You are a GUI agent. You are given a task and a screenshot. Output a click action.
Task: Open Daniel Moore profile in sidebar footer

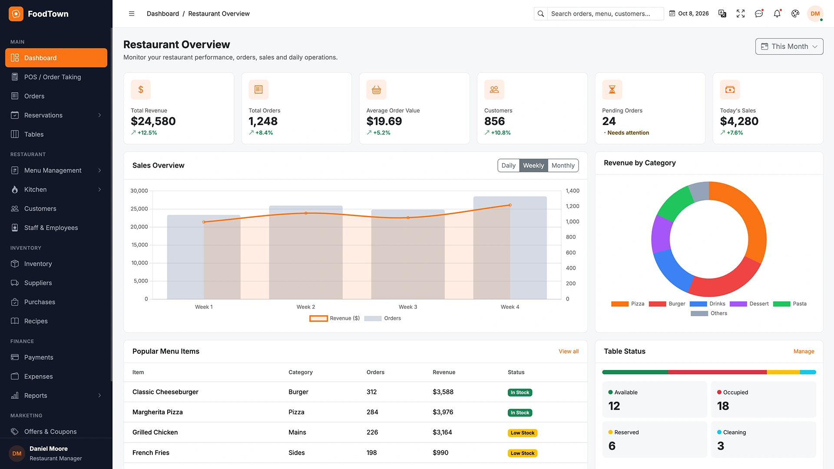pyautogui.click(x=56, y=453)
